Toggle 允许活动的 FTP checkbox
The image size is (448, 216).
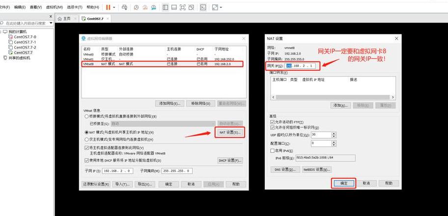click(272, 122)
